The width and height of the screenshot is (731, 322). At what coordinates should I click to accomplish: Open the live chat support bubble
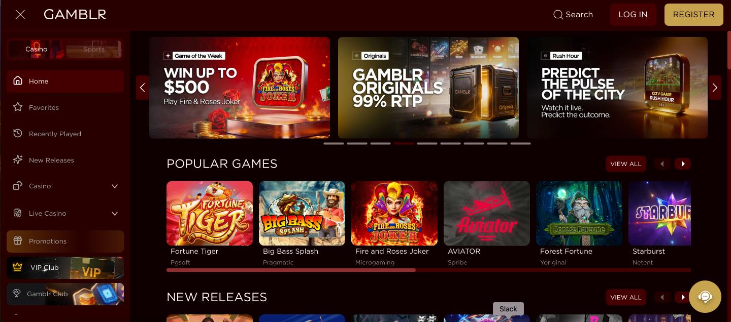point(705,297)
